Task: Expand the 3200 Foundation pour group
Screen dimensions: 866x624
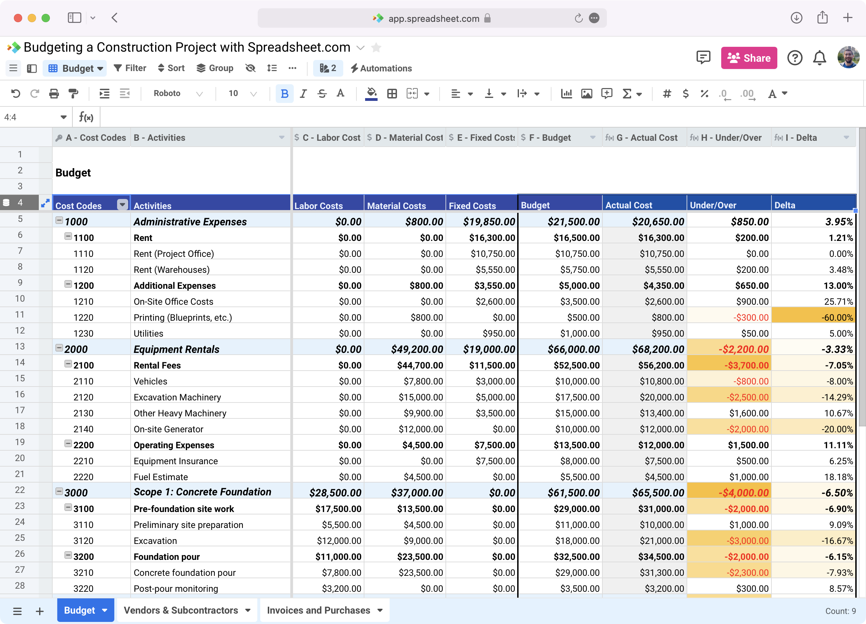Action: (x=67, y=556)
